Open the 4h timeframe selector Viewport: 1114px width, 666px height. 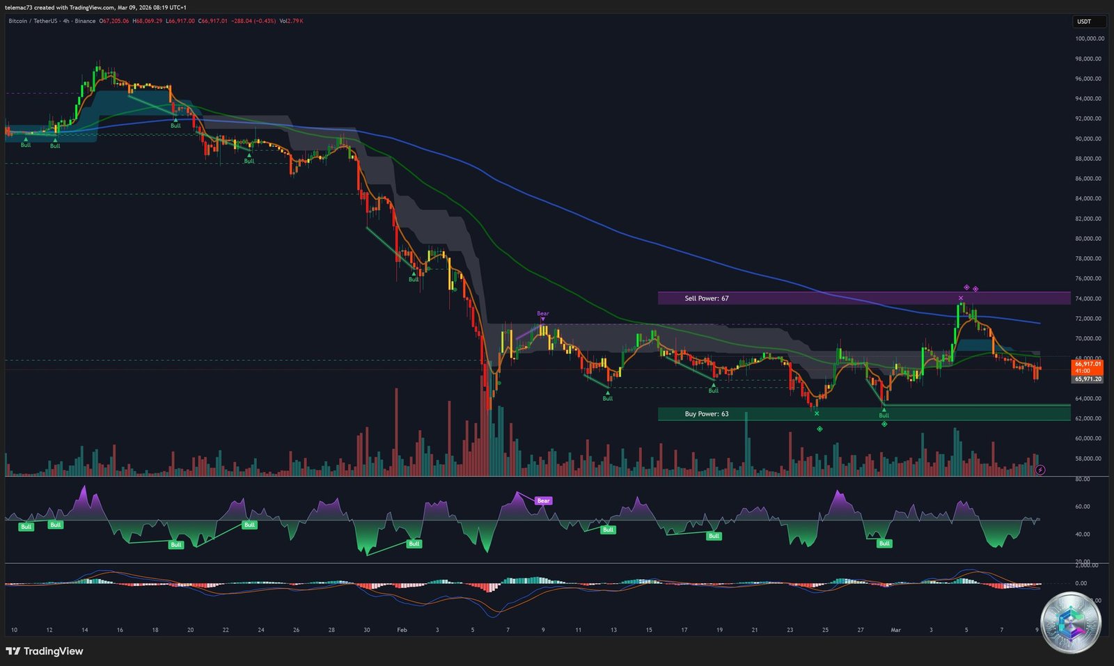pos(65,21)
